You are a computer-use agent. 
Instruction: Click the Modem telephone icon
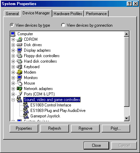click(x=19, y=72)
